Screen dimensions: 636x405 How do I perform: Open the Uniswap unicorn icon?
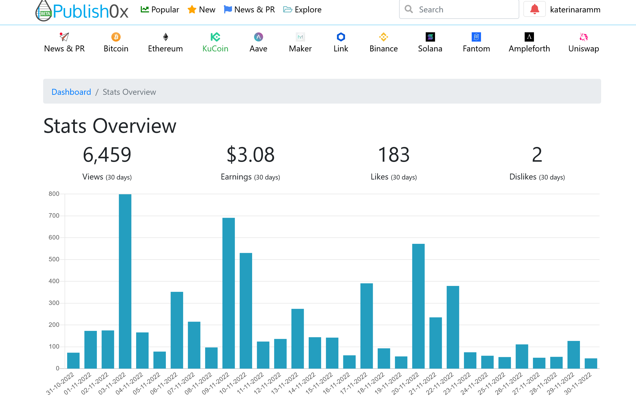584,37
